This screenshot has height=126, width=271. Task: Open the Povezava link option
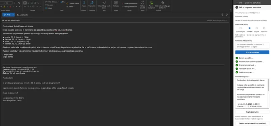50,5
